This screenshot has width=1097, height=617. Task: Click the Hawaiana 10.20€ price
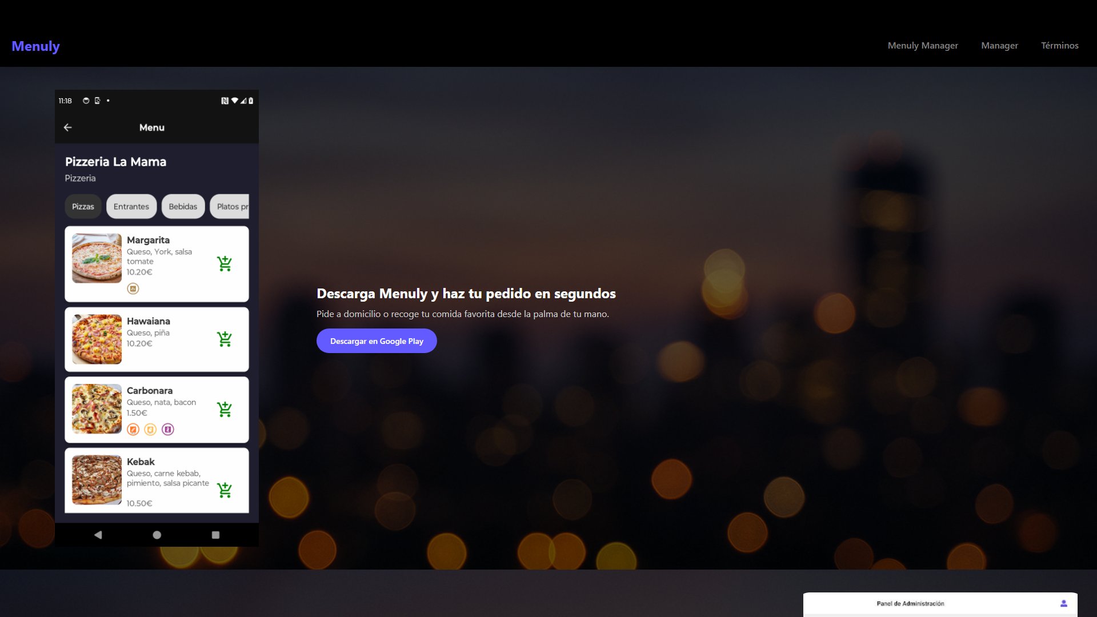click(x=139, y=343)
